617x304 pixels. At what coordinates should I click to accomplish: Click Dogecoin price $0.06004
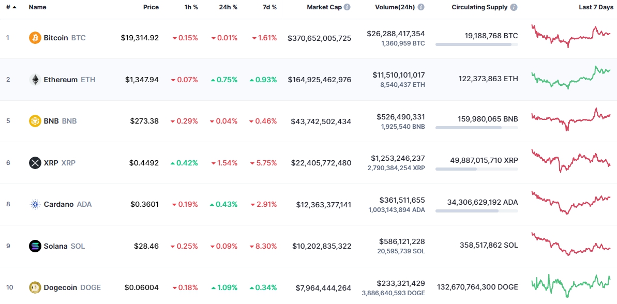coord(142,287)
